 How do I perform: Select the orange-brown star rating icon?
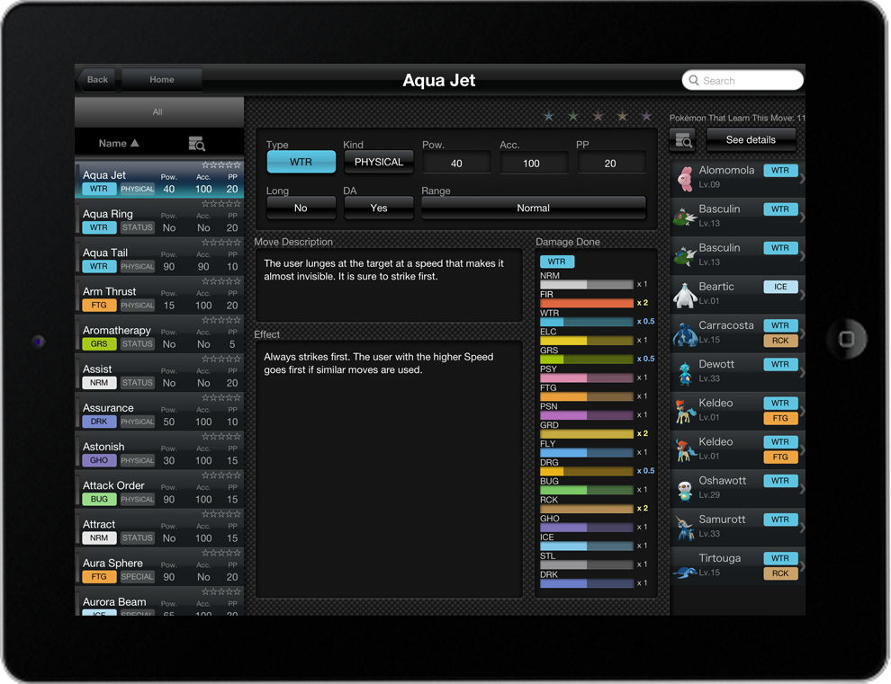pyautogui.click(x=598, y=116)
